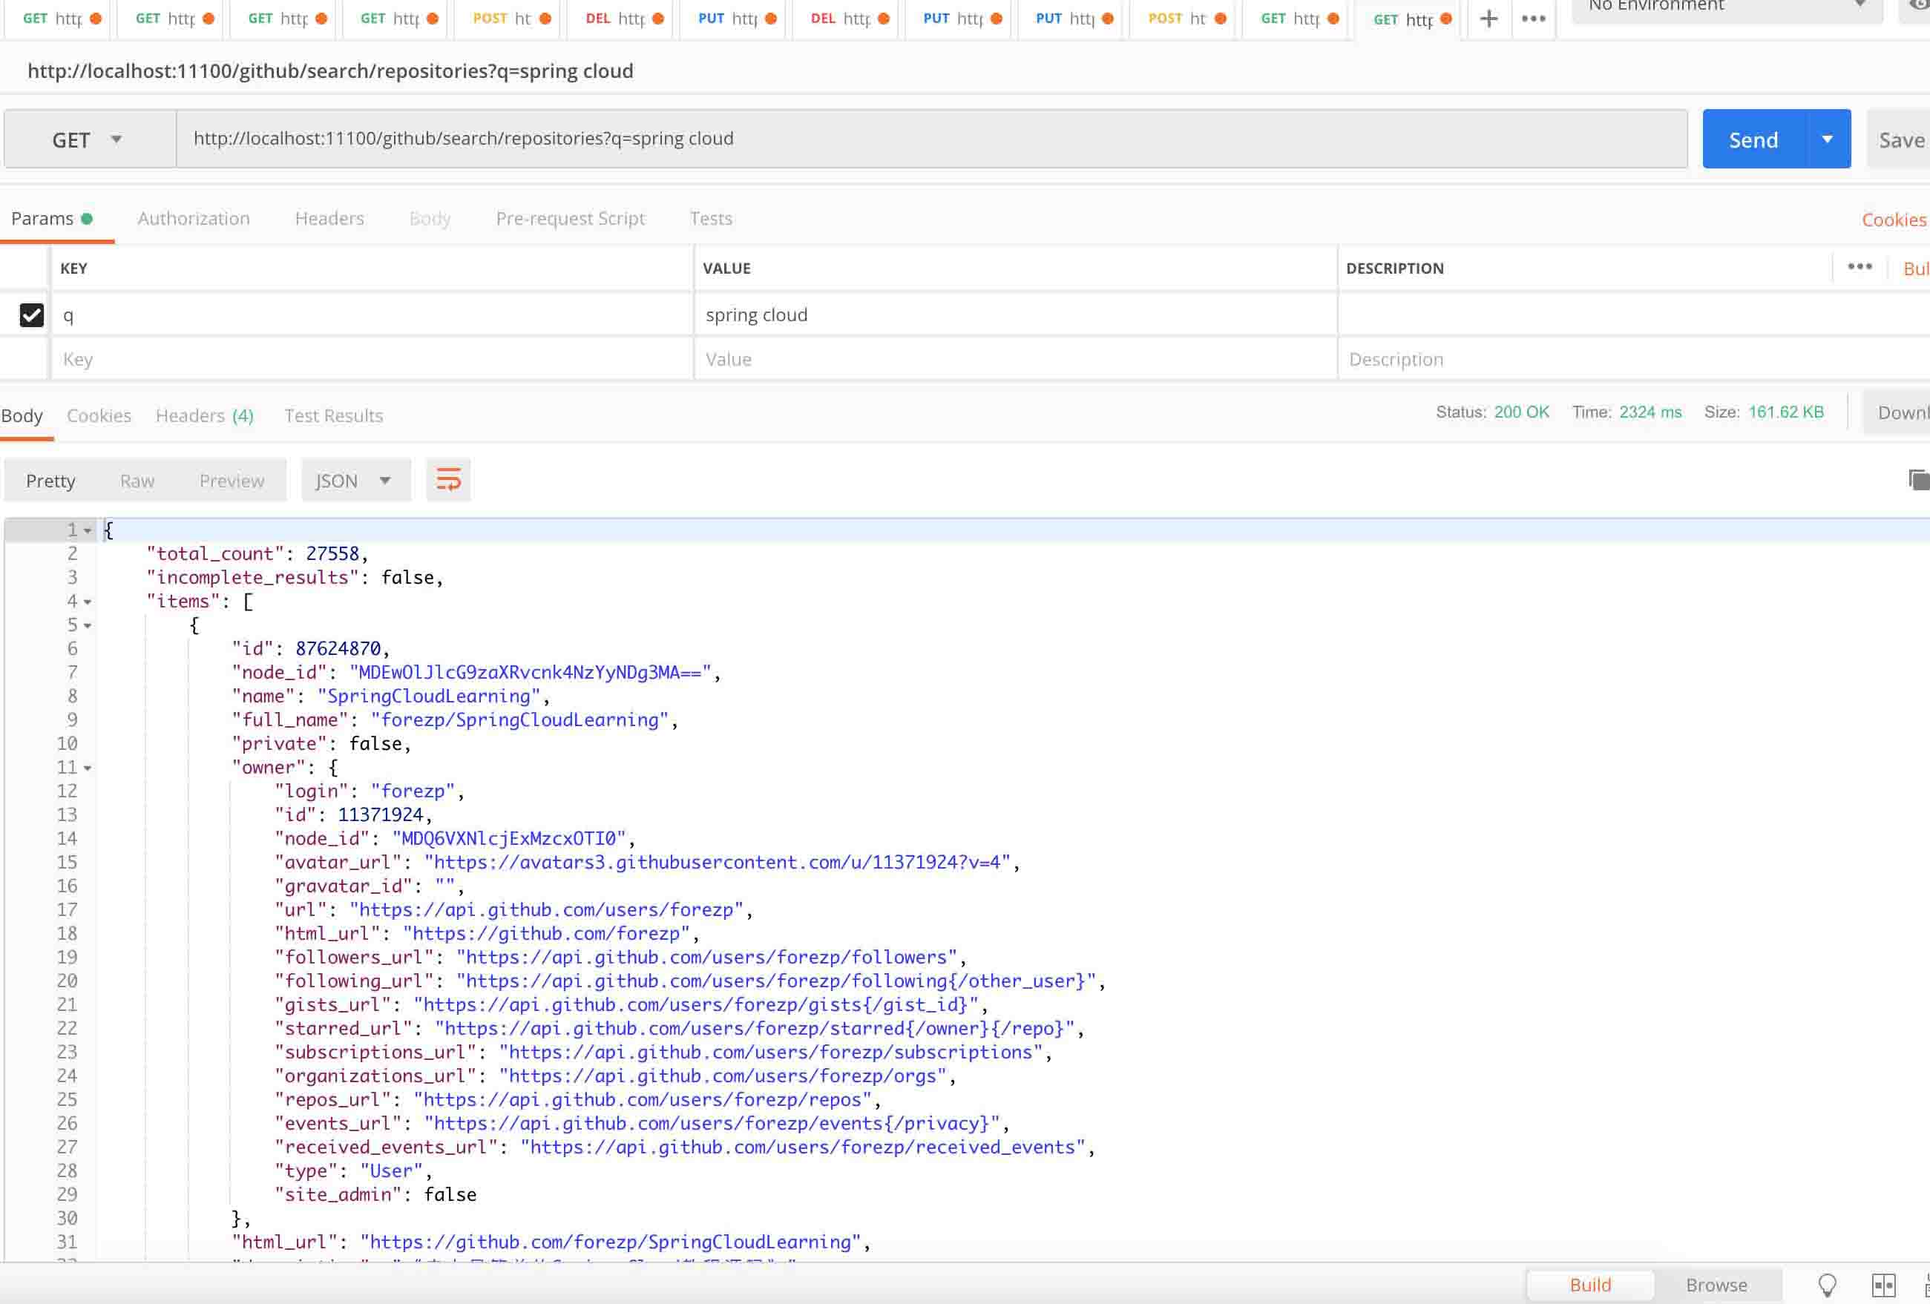Open the tab options ellipsis menu

pyautogui.click(x=1533, y=19)
